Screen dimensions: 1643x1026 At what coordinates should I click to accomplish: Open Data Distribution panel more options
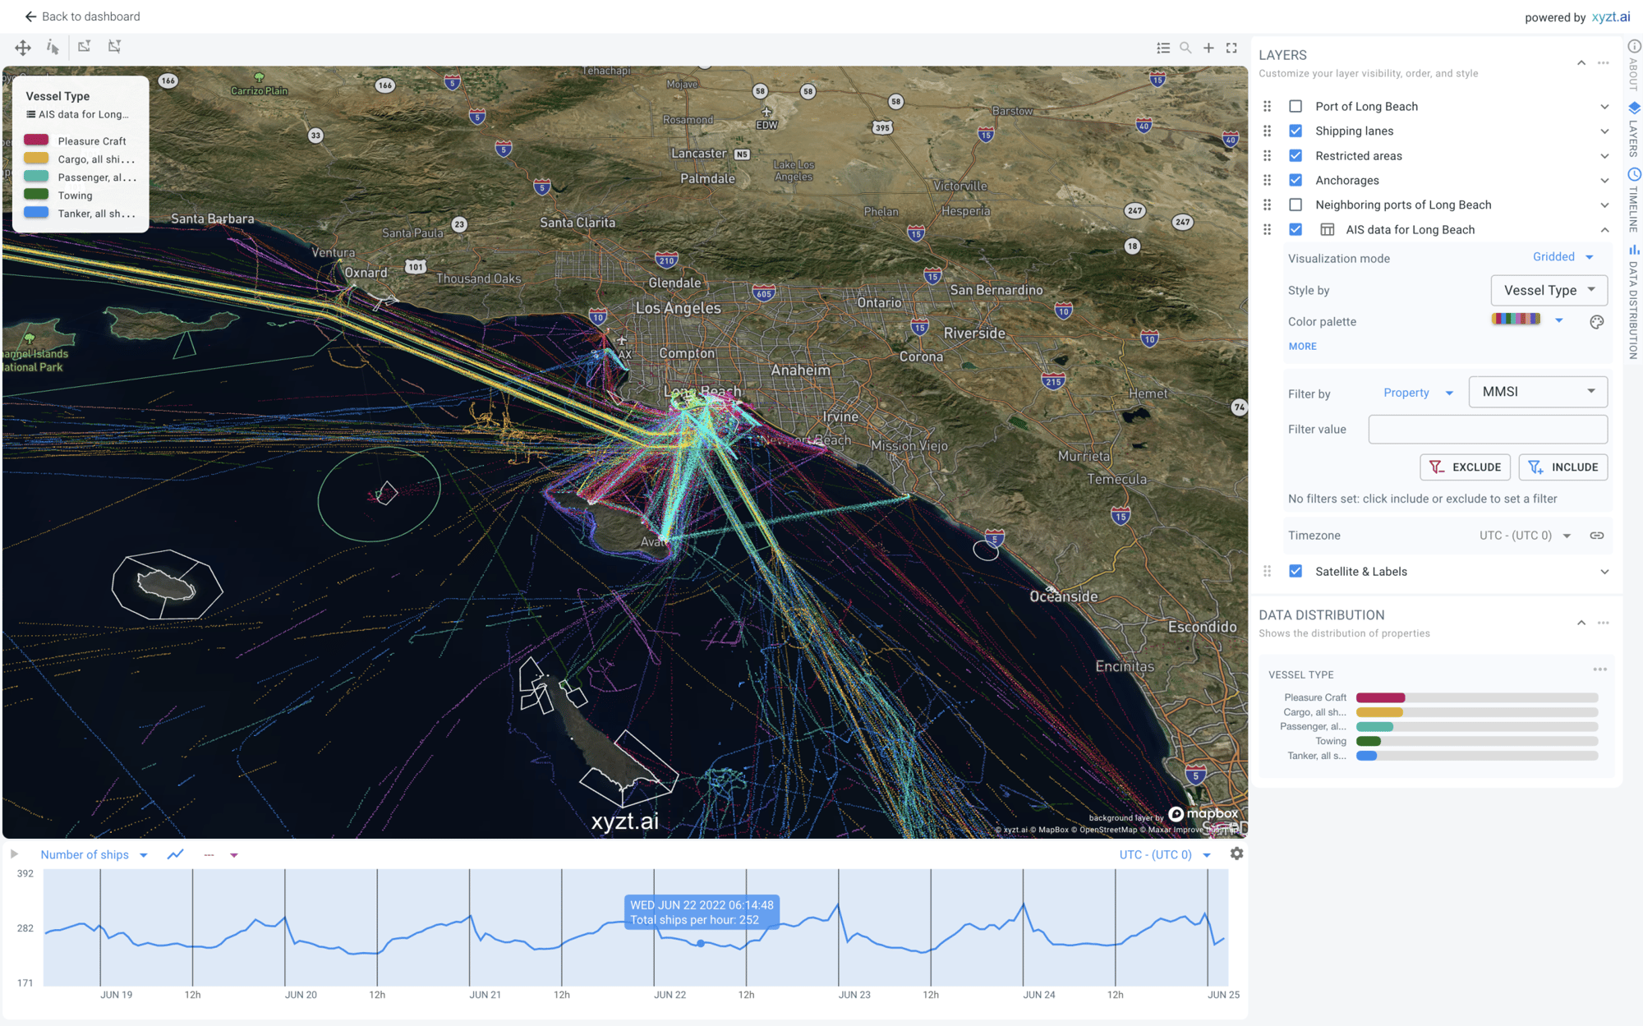[1603, 623]
